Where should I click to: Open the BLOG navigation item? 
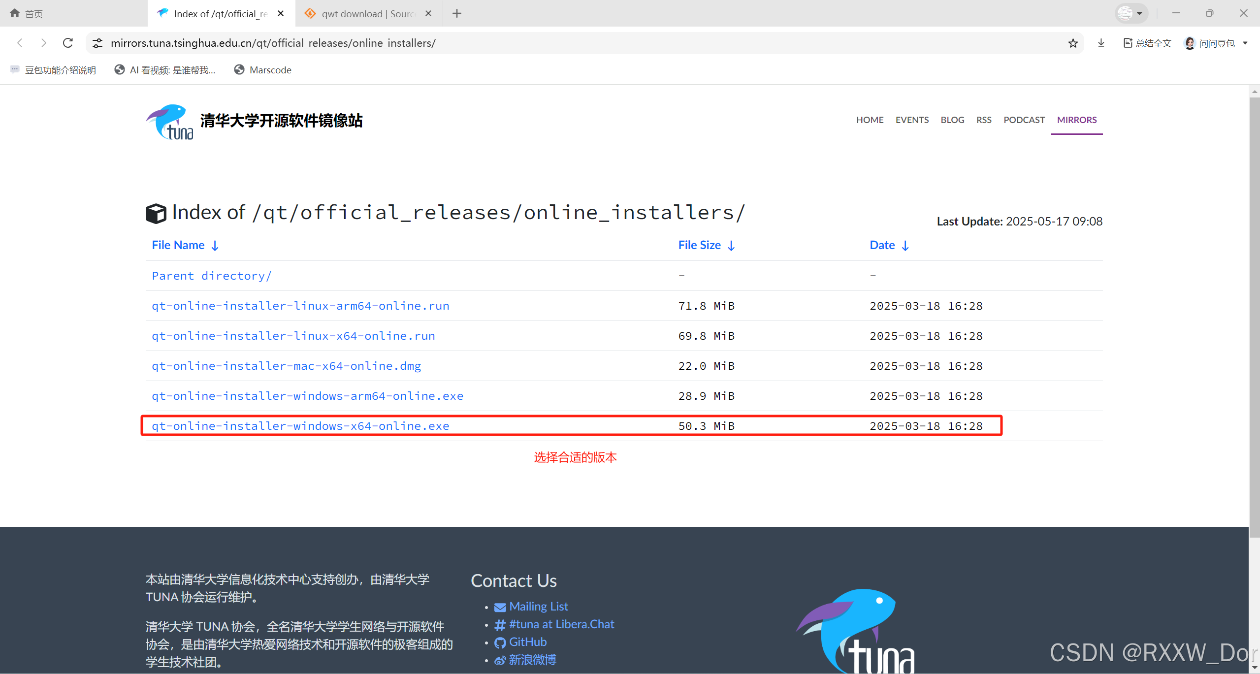click(952, 120)
